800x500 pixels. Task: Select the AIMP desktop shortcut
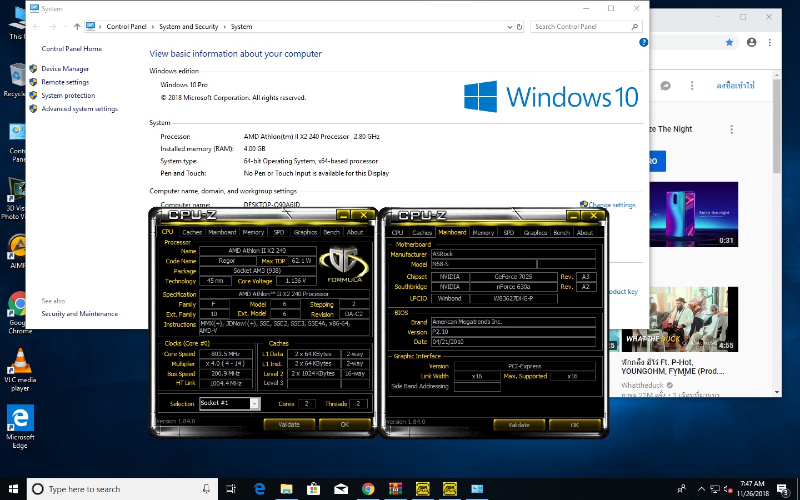tap(17, 251)
